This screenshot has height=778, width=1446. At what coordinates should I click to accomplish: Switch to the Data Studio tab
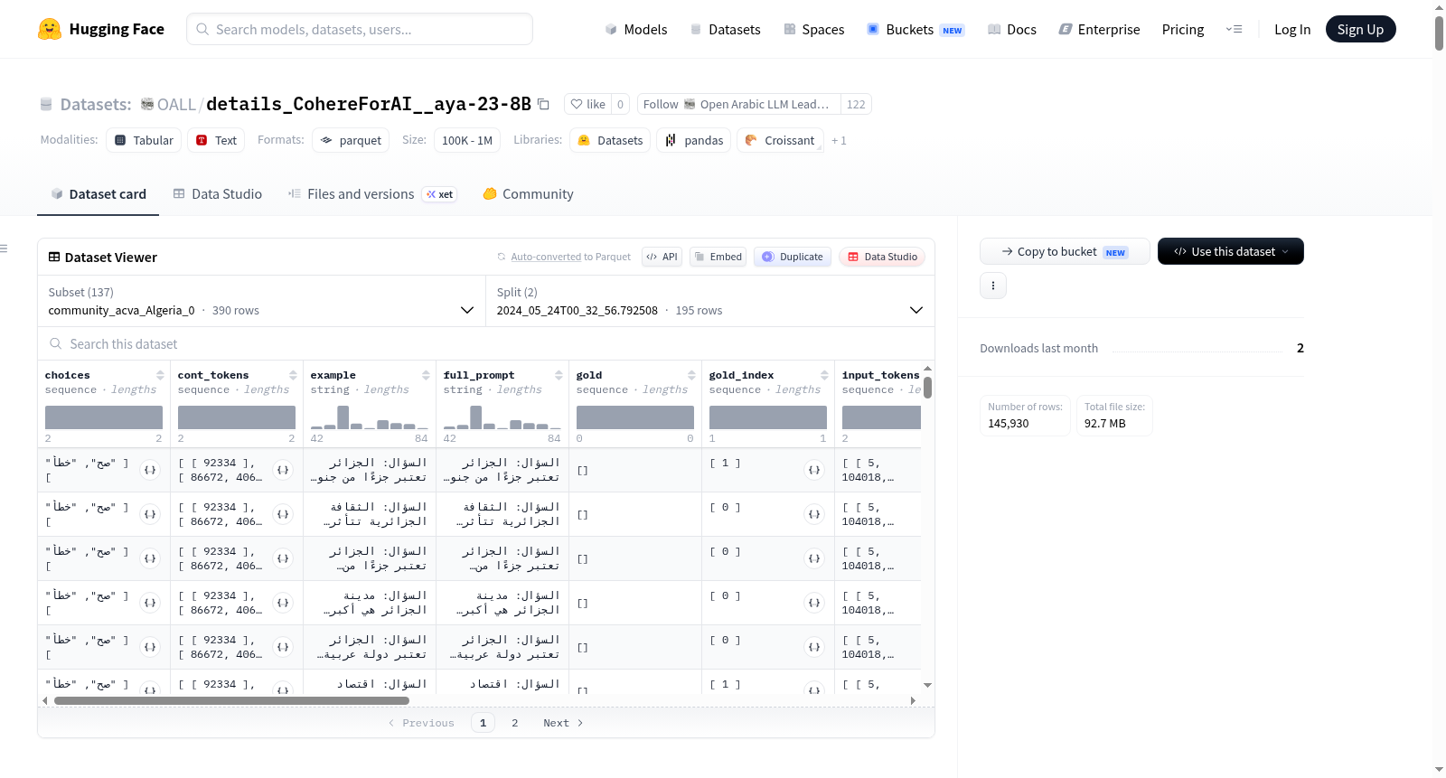(218, 194)
